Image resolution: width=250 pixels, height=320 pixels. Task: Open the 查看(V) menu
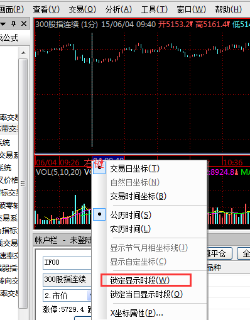46,9
